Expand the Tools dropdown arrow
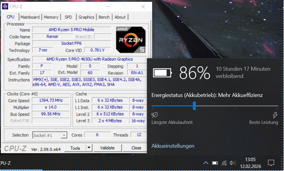Screen dimensions: 284x171 click(89, 148)
